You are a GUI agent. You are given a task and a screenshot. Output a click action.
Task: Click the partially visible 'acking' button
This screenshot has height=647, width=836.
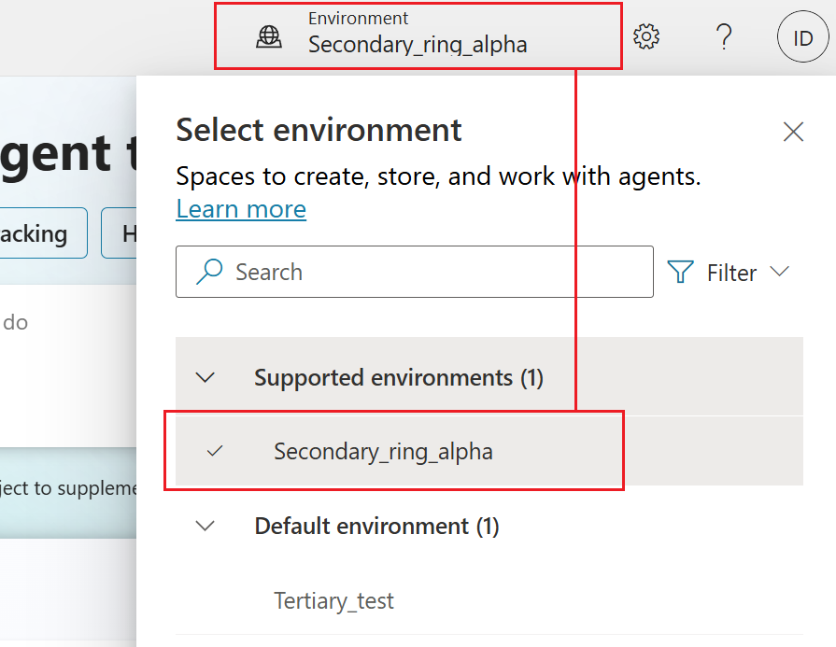point(37,233)
